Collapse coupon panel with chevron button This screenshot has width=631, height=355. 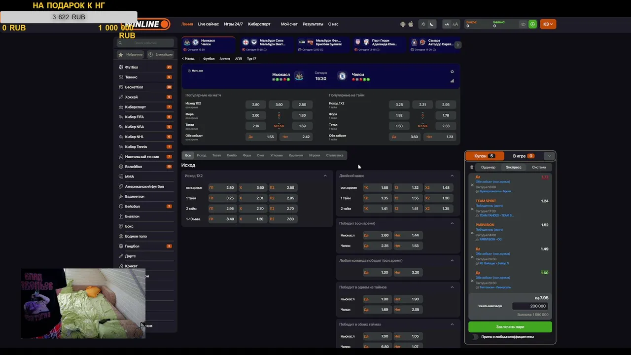click(x=549, y=156)
